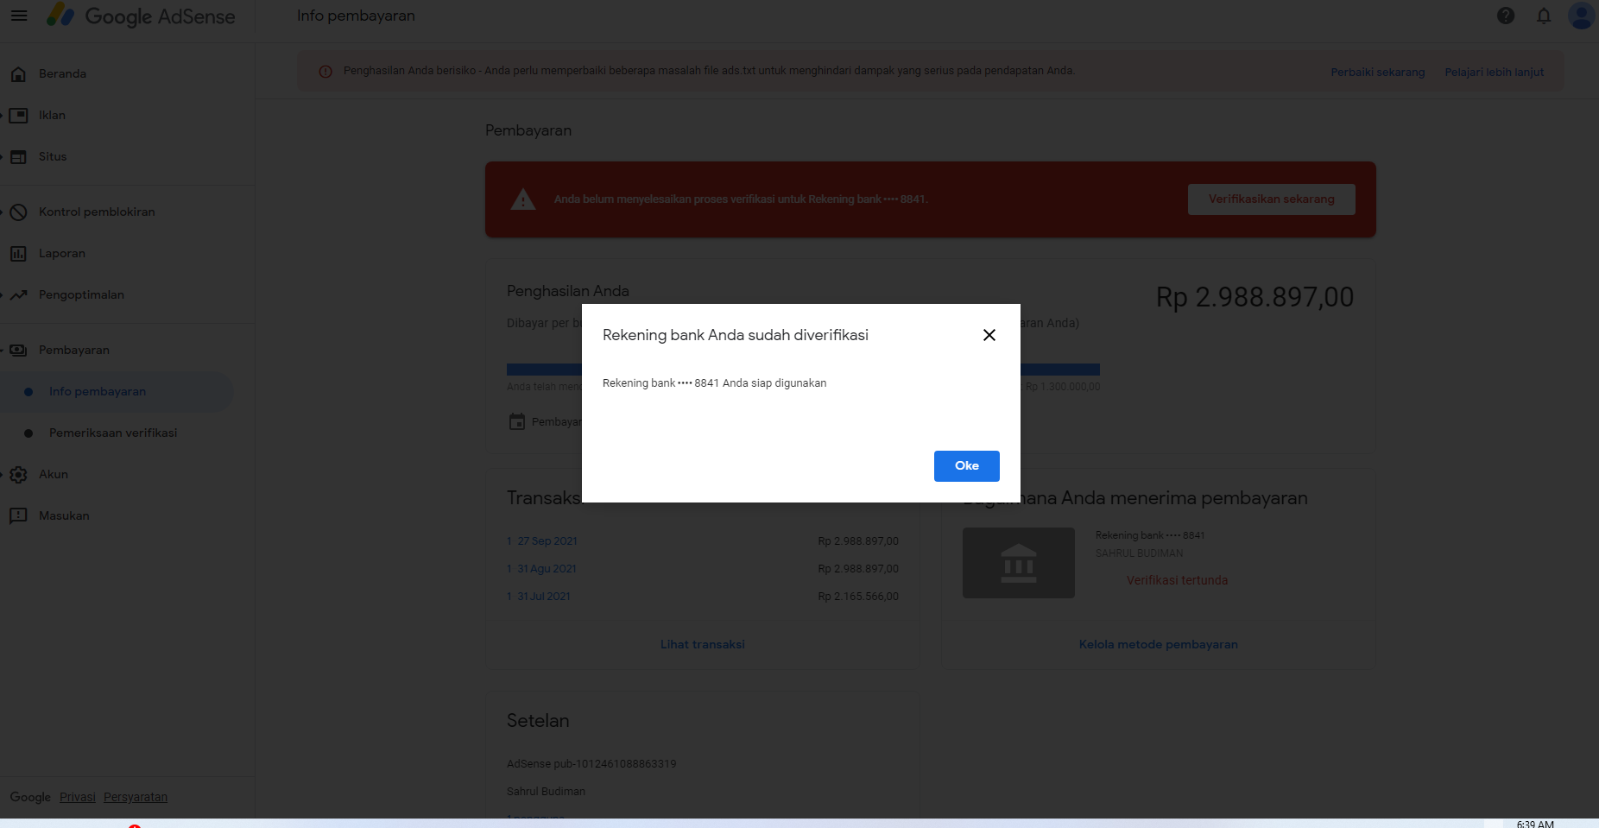Click the Akun gear icon

click(x=18, y=474)
